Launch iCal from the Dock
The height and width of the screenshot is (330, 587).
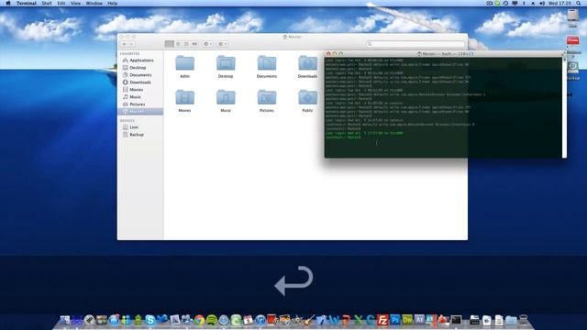click(x=248, y=320)
